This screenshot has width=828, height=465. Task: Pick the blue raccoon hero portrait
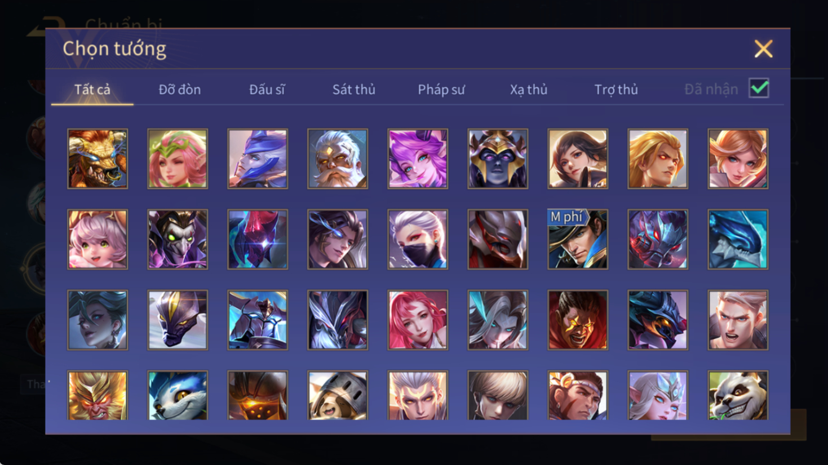(178, 395)
